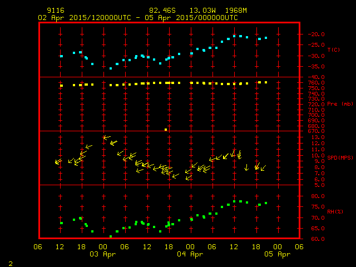
Task: Click the 670.0 pressure tick label
Action: [x=316, y=131]
